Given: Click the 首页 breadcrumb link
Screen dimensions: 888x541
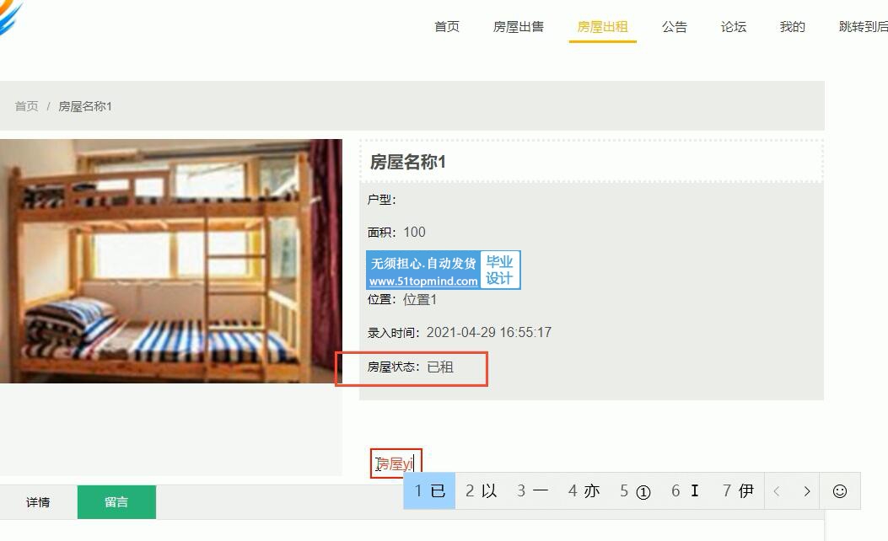Looking at the screenshot, I should coord(27,106).
